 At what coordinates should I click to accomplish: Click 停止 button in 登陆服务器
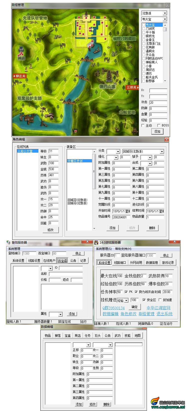(78, 253)
